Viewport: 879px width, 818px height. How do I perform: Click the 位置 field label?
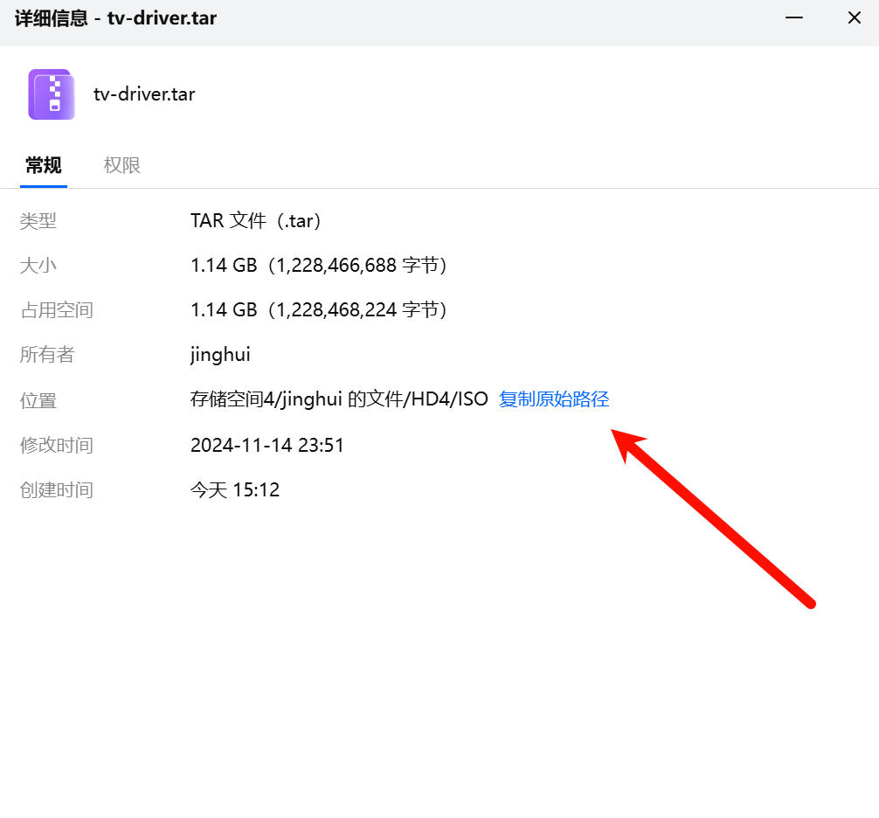[38, 400]
